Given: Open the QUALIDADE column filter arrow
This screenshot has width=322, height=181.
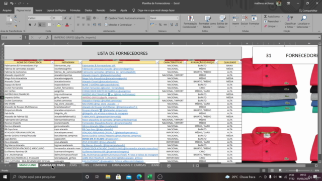Looking at the screenshot, I should pyautogui.click(x=240, y=62).
